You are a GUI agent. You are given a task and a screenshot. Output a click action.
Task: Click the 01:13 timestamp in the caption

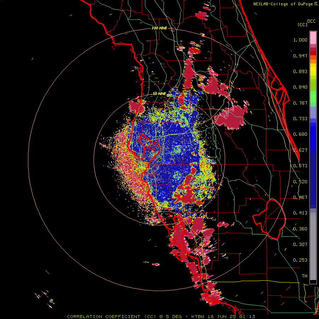(x=247, y=317)
